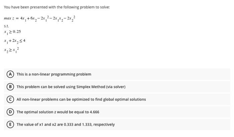234x137 pixels.
Task: Click the "s.t." label
Action: point(6,25)
